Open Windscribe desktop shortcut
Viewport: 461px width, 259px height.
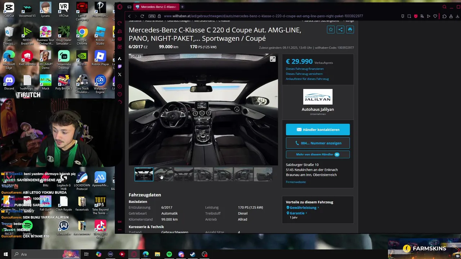click(64, 228)
